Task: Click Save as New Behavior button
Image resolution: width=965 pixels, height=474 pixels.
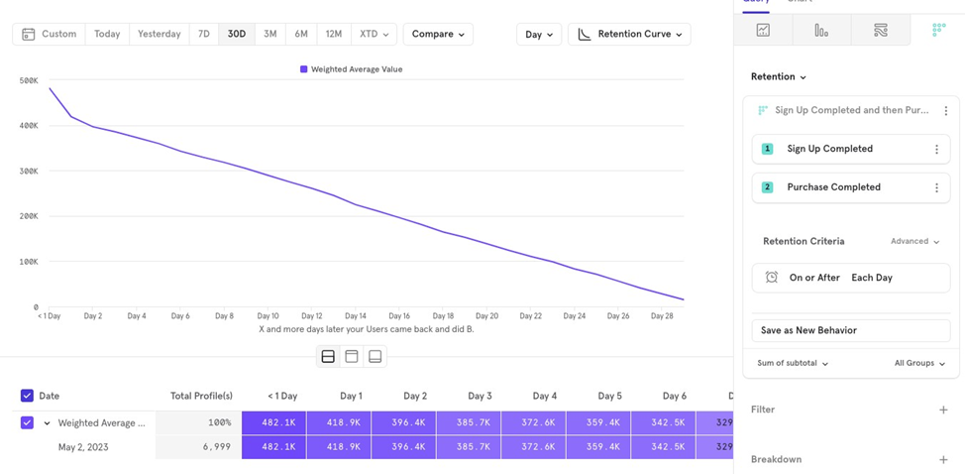Action: 850,330
